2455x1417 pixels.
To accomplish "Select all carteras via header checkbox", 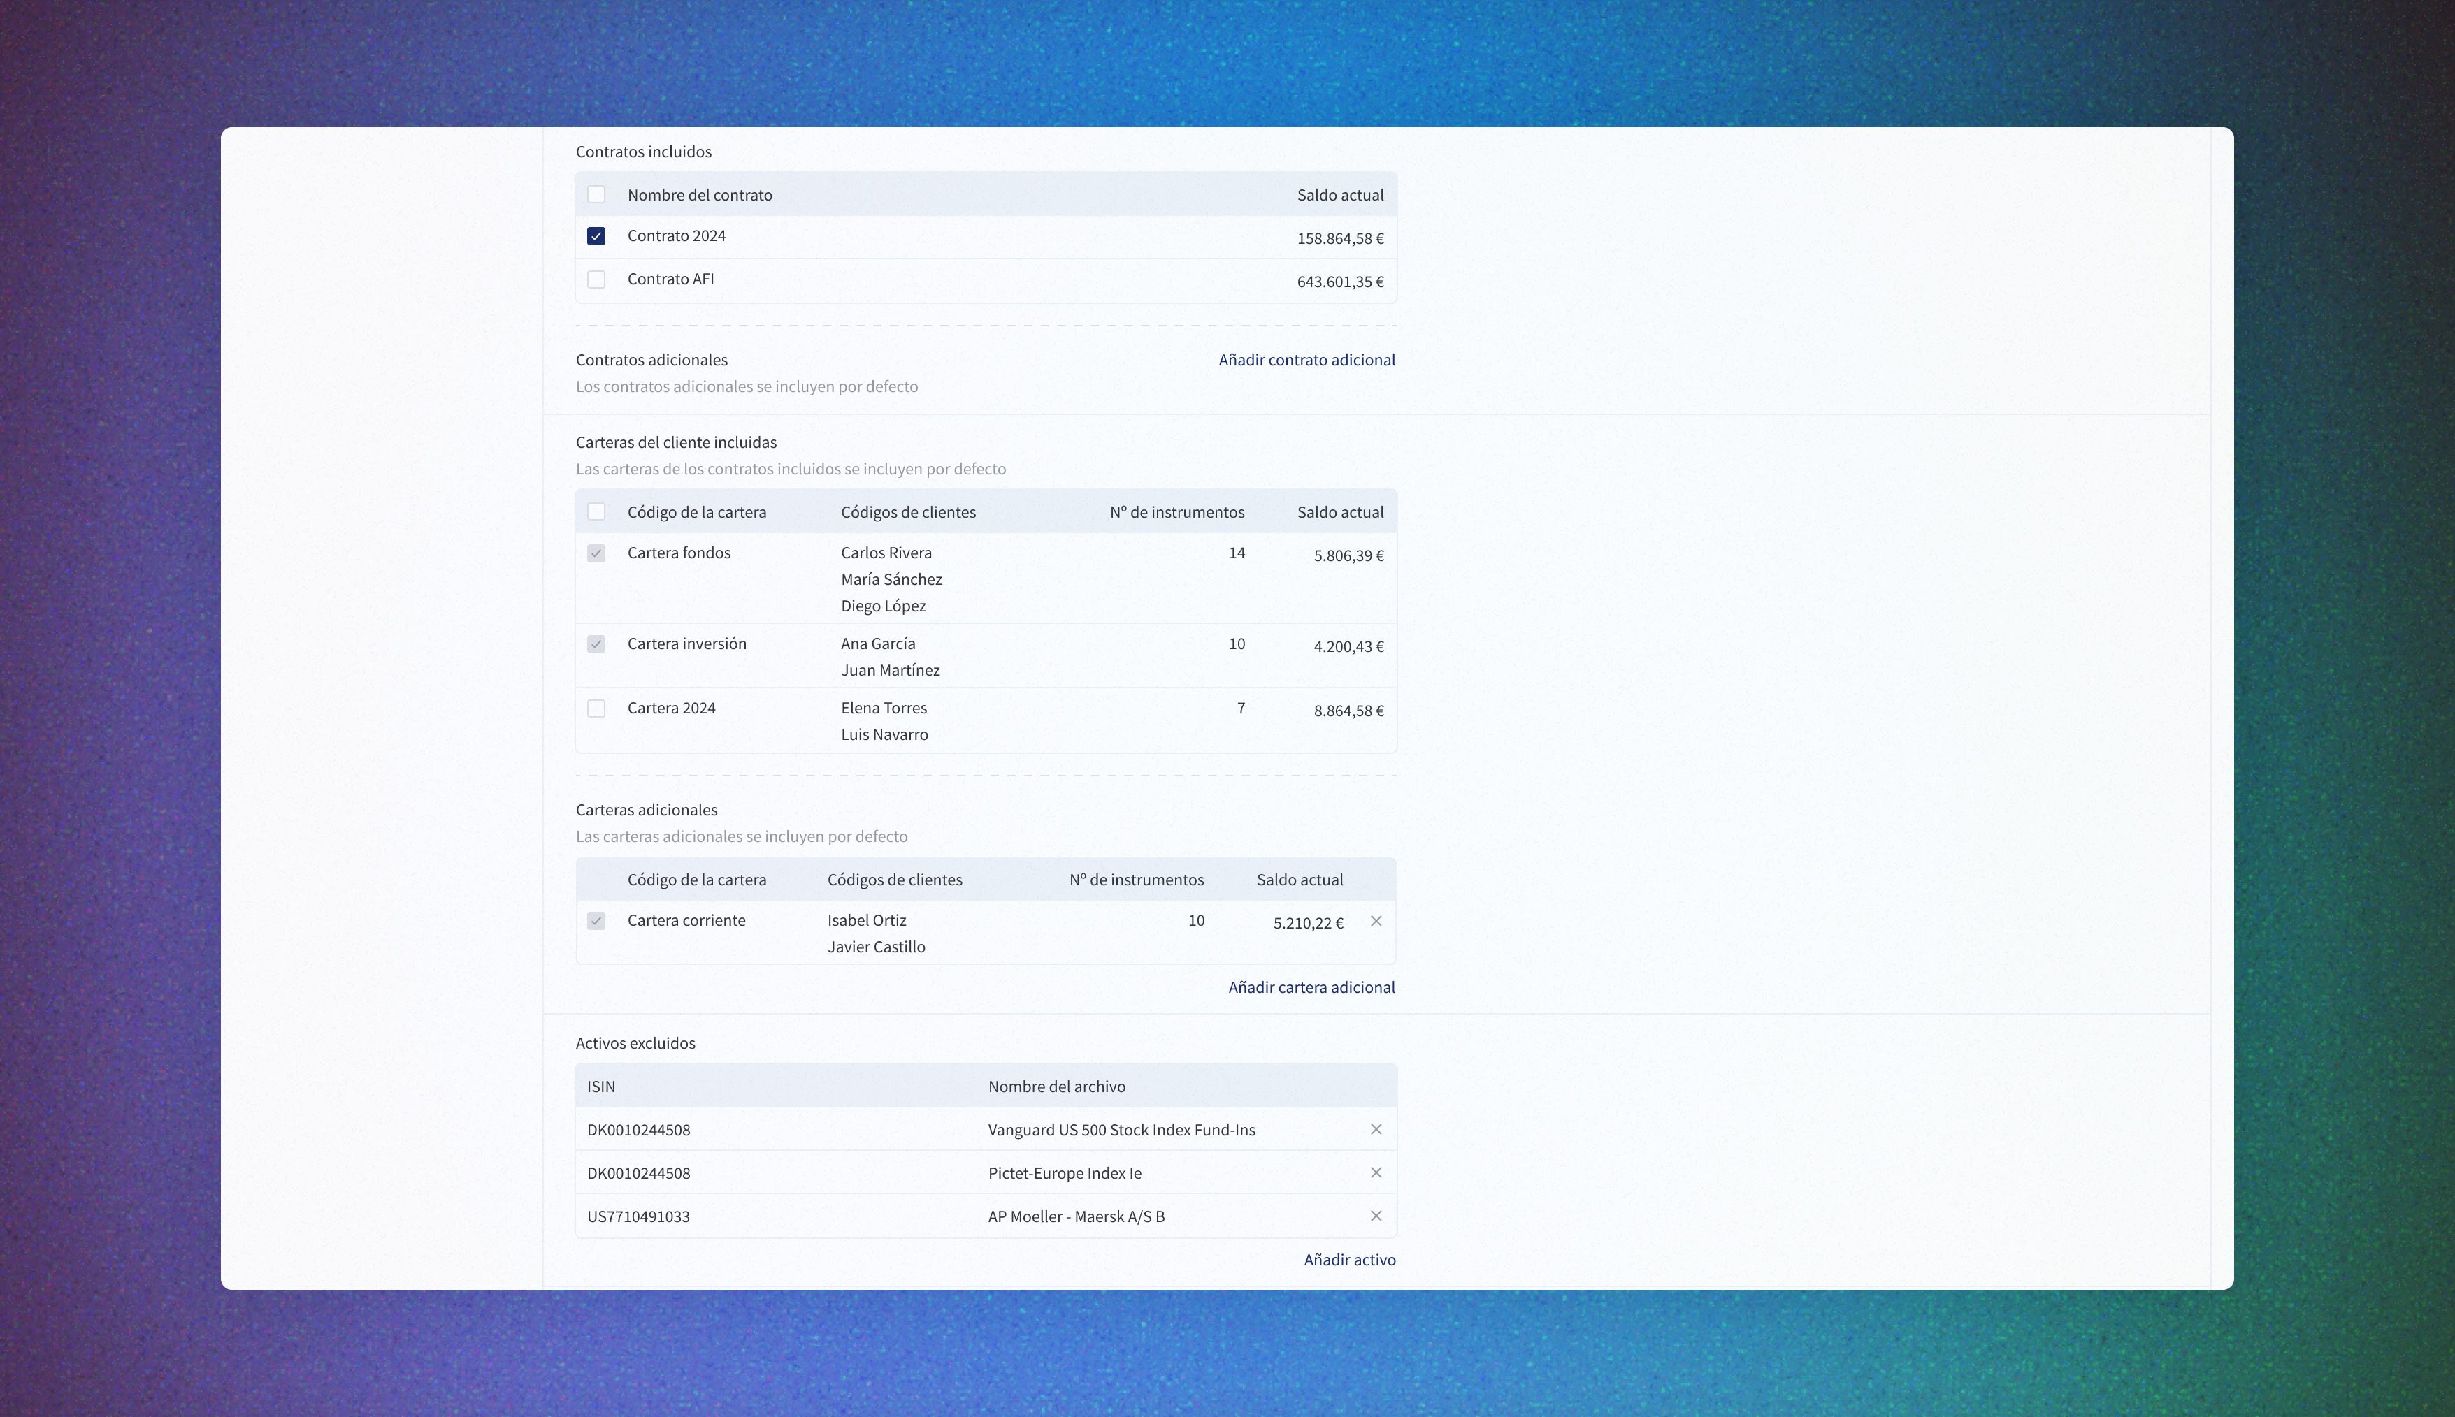I will (596, 512).
